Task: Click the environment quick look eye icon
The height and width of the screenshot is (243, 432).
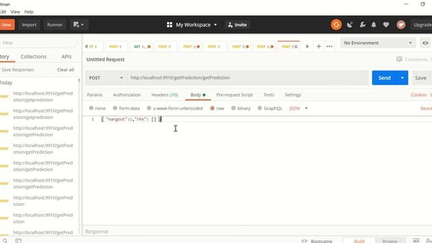Action: coord(425,43)
